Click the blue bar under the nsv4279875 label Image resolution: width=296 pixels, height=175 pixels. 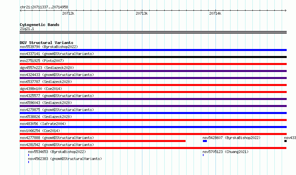[x=153, y=113]
